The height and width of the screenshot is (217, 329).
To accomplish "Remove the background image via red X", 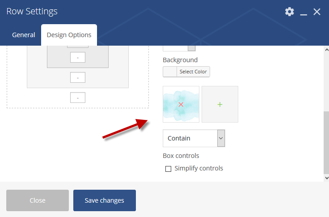I will (181, 104).
